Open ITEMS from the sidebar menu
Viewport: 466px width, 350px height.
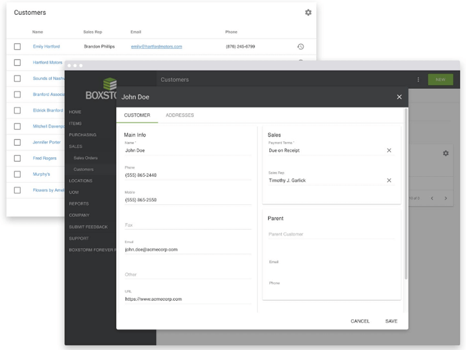click(x=75, y=123)
